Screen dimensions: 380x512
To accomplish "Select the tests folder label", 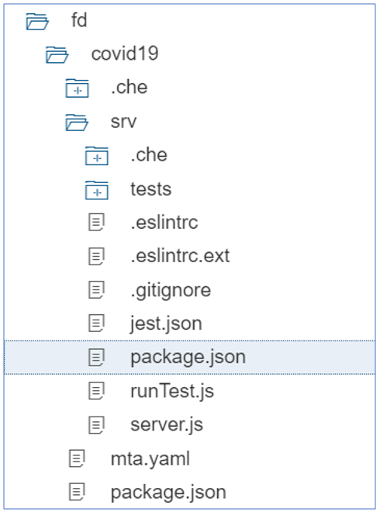I will [x=150, y=189].
